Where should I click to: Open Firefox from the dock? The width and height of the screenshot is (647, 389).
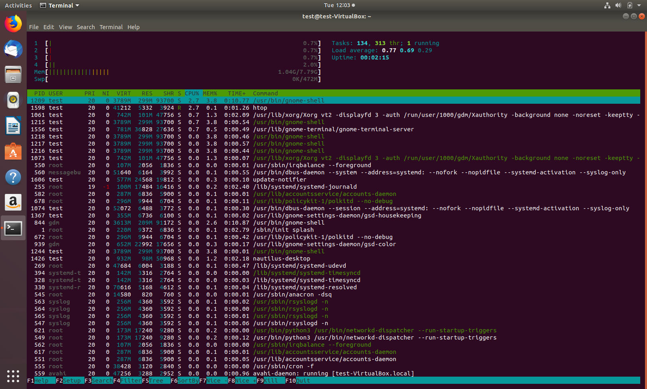(x=13, y=24)
